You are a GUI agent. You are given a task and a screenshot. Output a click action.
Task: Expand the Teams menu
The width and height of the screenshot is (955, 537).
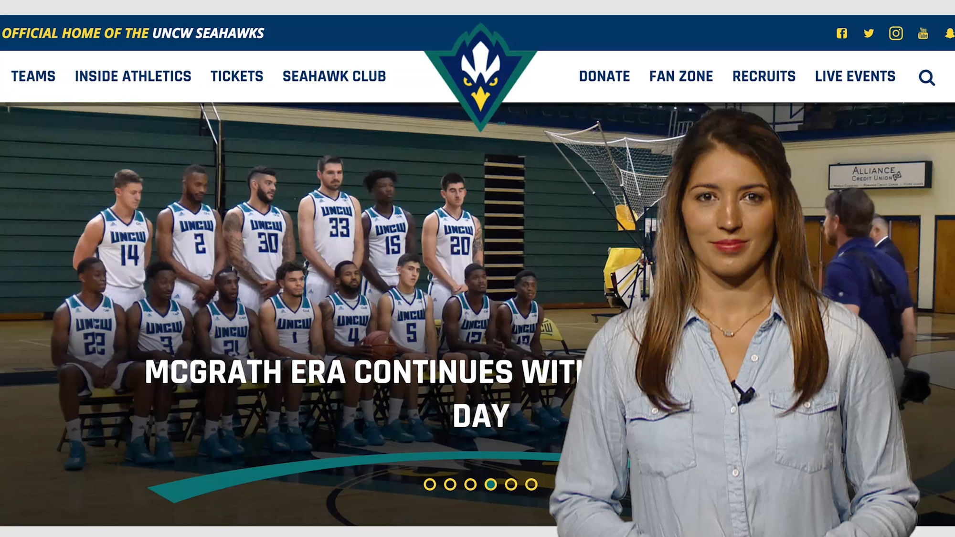(33, 76)
